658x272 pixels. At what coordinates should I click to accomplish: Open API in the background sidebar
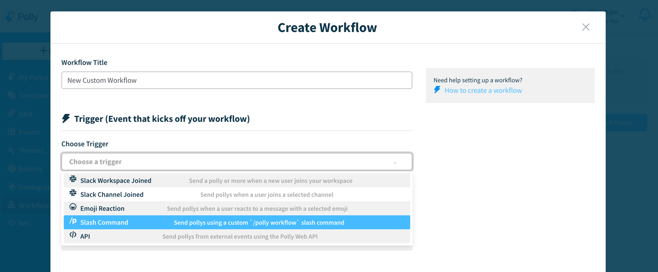(x=19, y=224)
